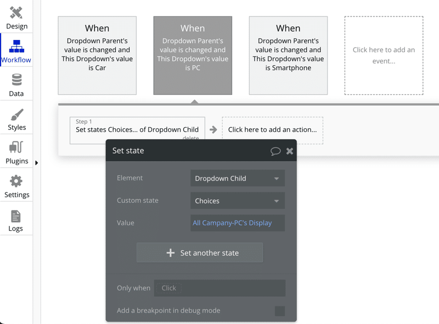Screen dimensions: 439x324
Task: Click here to add an action
Action: (x=272, y=130)
